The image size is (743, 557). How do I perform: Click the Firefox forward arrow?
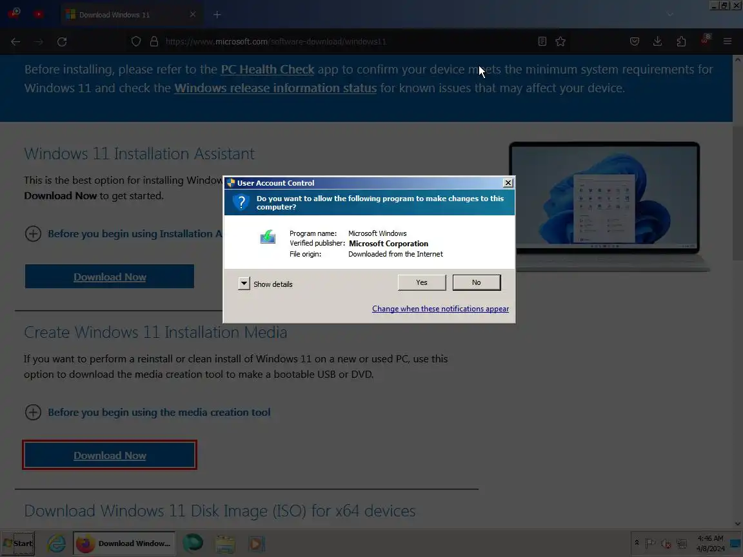pos(39,42)
